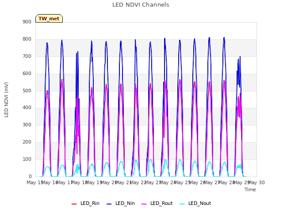The image size is (283, 212).
Task: Click the y-axis title LED NDVI (mV)
Action: point(6,99)
